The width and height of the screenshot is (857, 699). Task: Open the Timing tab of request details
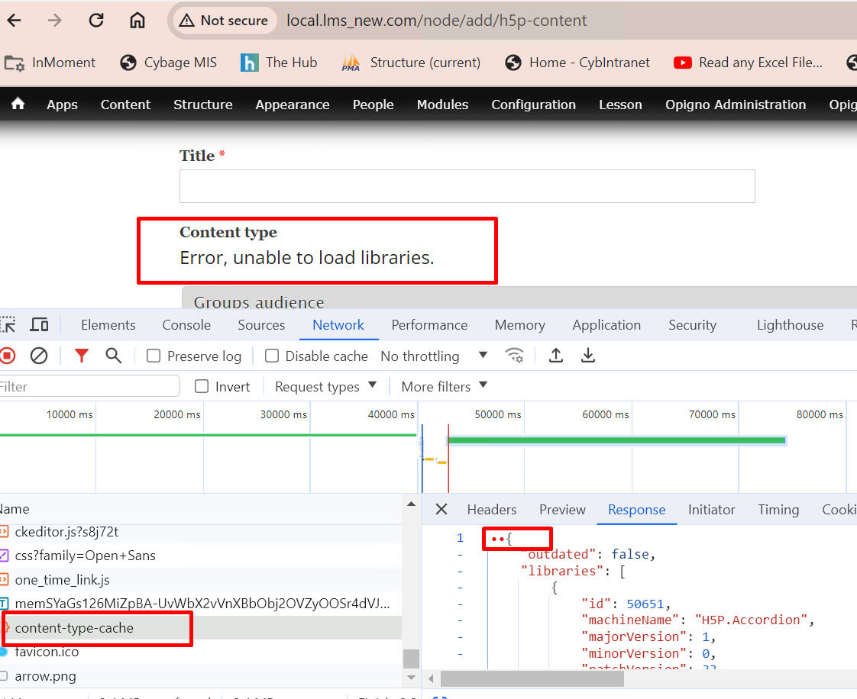778,510
